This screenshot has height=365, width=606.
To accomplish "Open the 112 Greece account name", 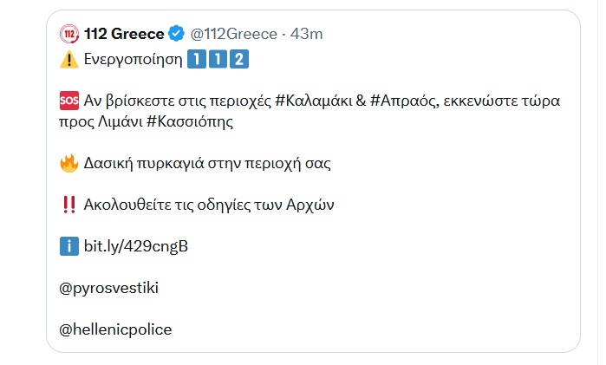I will (124, 34).
